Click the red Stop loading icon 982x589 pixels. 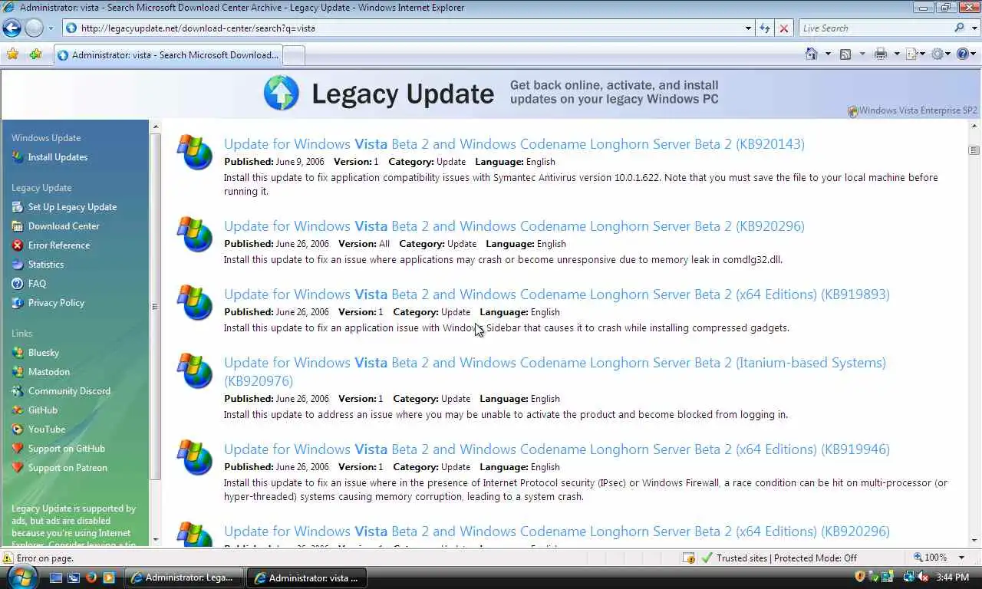tap(783, 28)
